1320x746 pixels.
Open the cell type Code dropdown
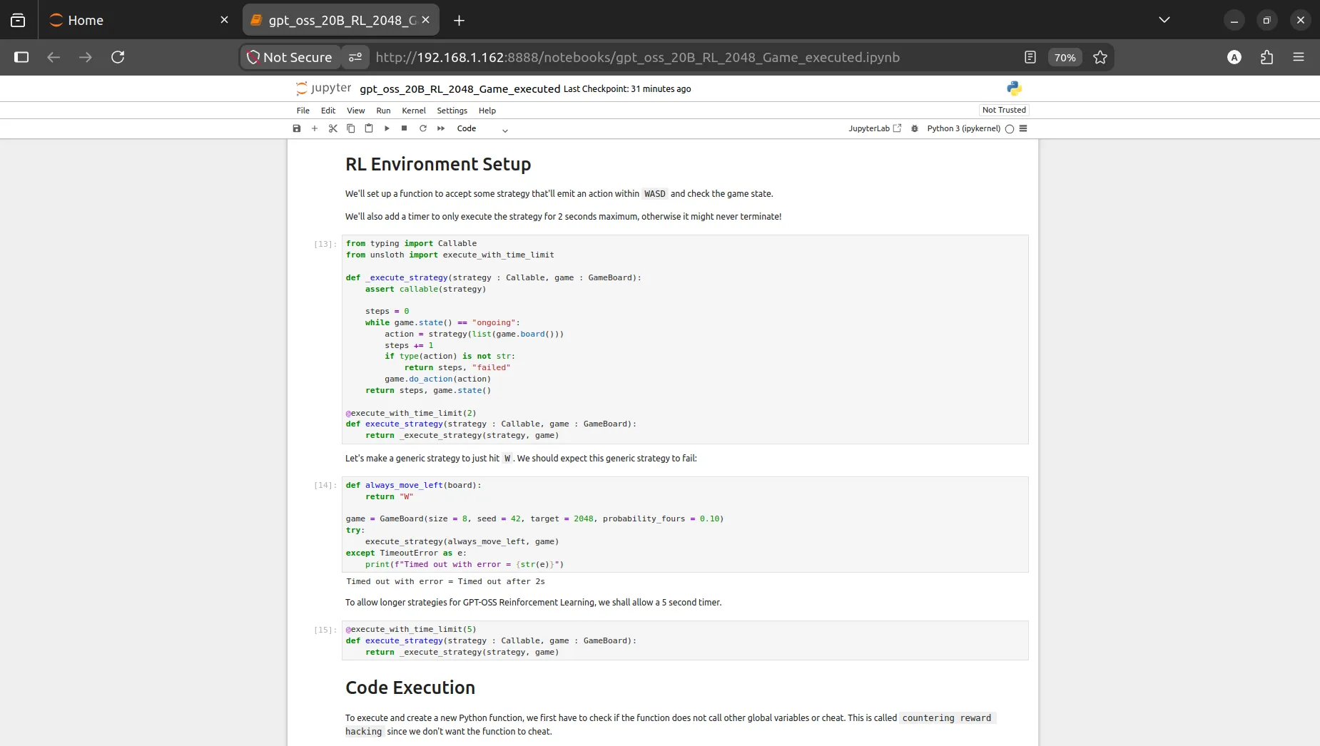click(x=482, y=129)
